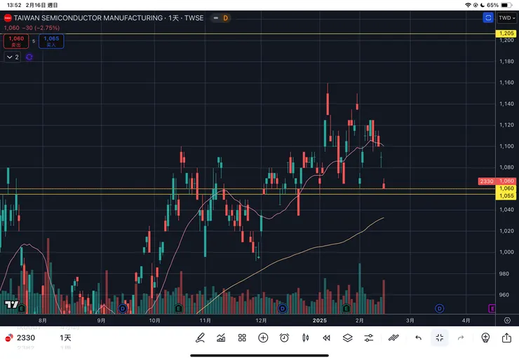Tap the red TSMC logo beside title

click(8, 18)
